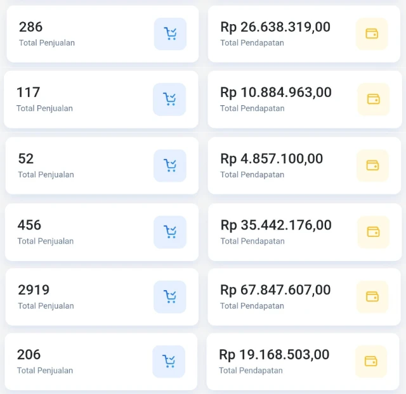The height and width of the screenshot is (394, 406).
Task: Click the Rp 19.168.503,00 revenue amount
Action: pos(274,354)
